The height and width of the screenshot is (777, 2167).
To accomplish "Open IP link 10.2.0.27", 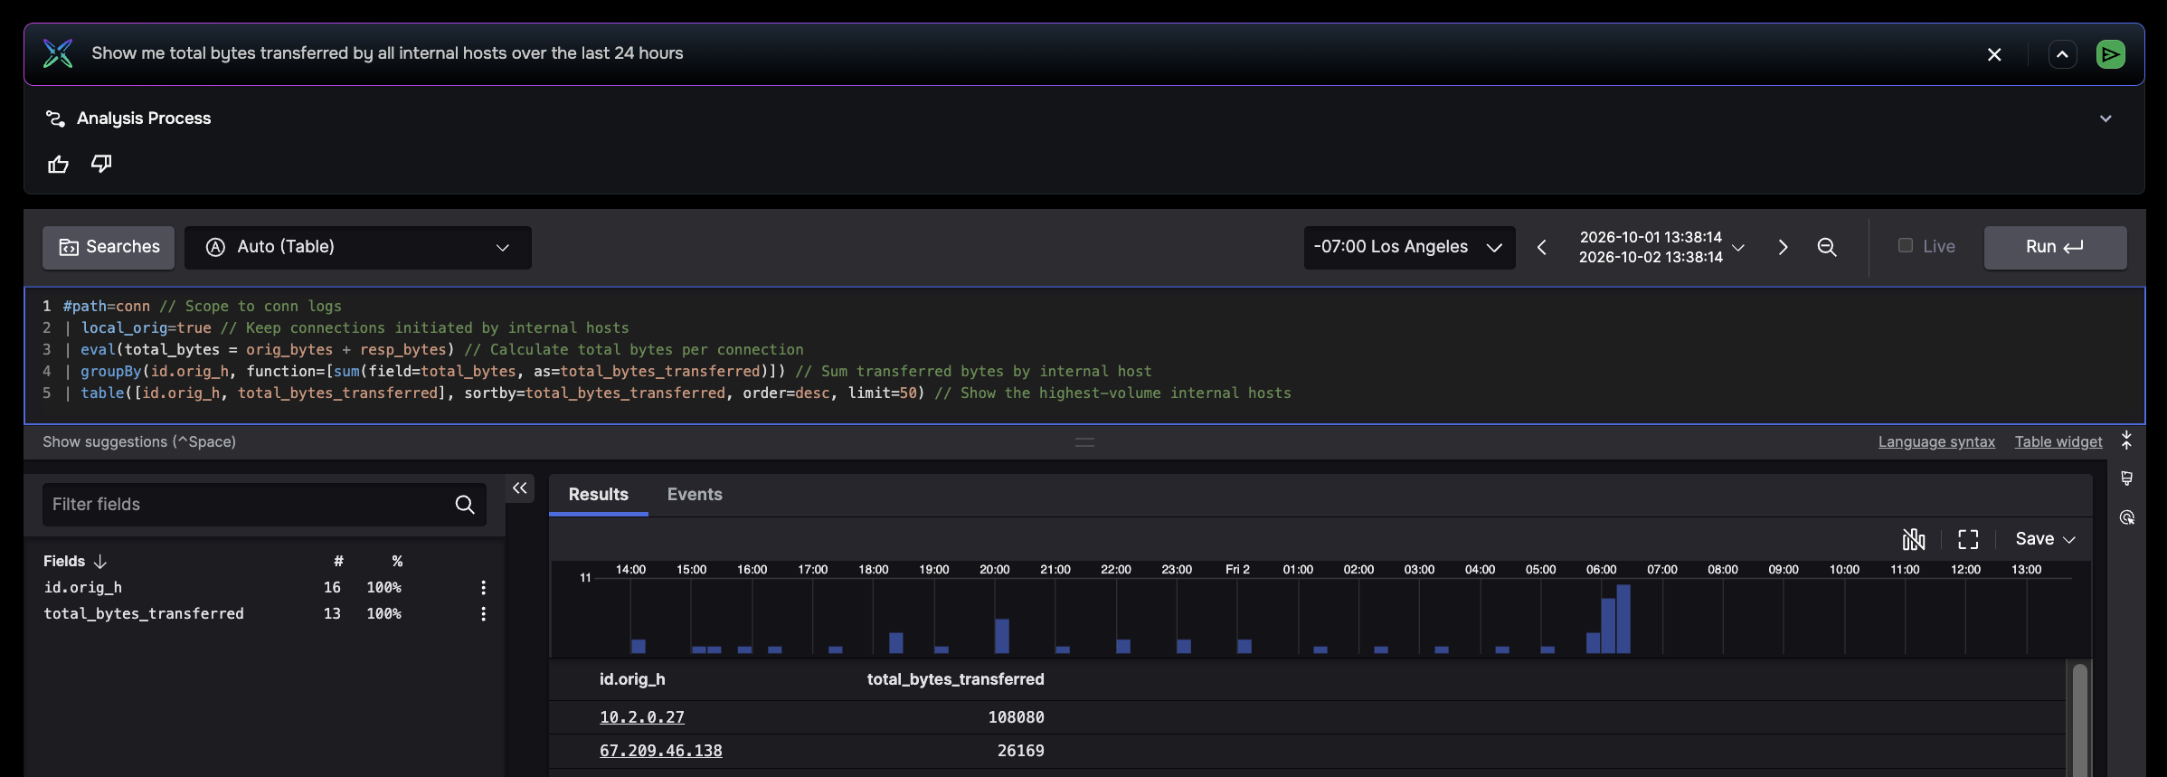I will pyautogui.click(x=642, y=717).
